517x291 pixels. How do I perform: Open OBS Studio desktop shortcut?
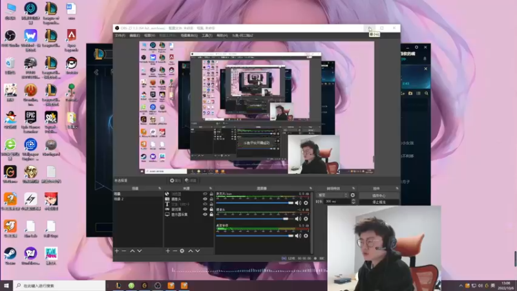pos(10,38)
